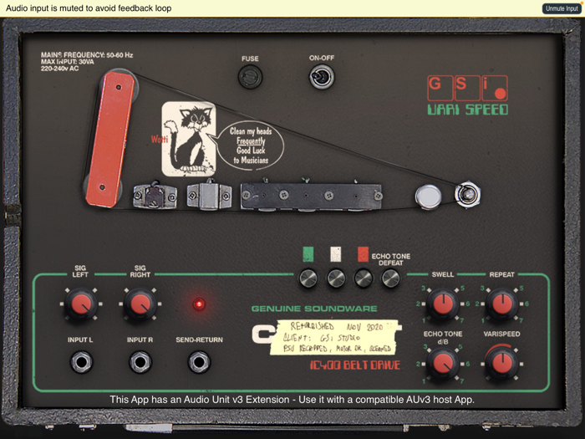The width and height of the screenshot is (585, 439).
Task: Turn the ECHO TONE d/B knob
Action: point(442,364)
